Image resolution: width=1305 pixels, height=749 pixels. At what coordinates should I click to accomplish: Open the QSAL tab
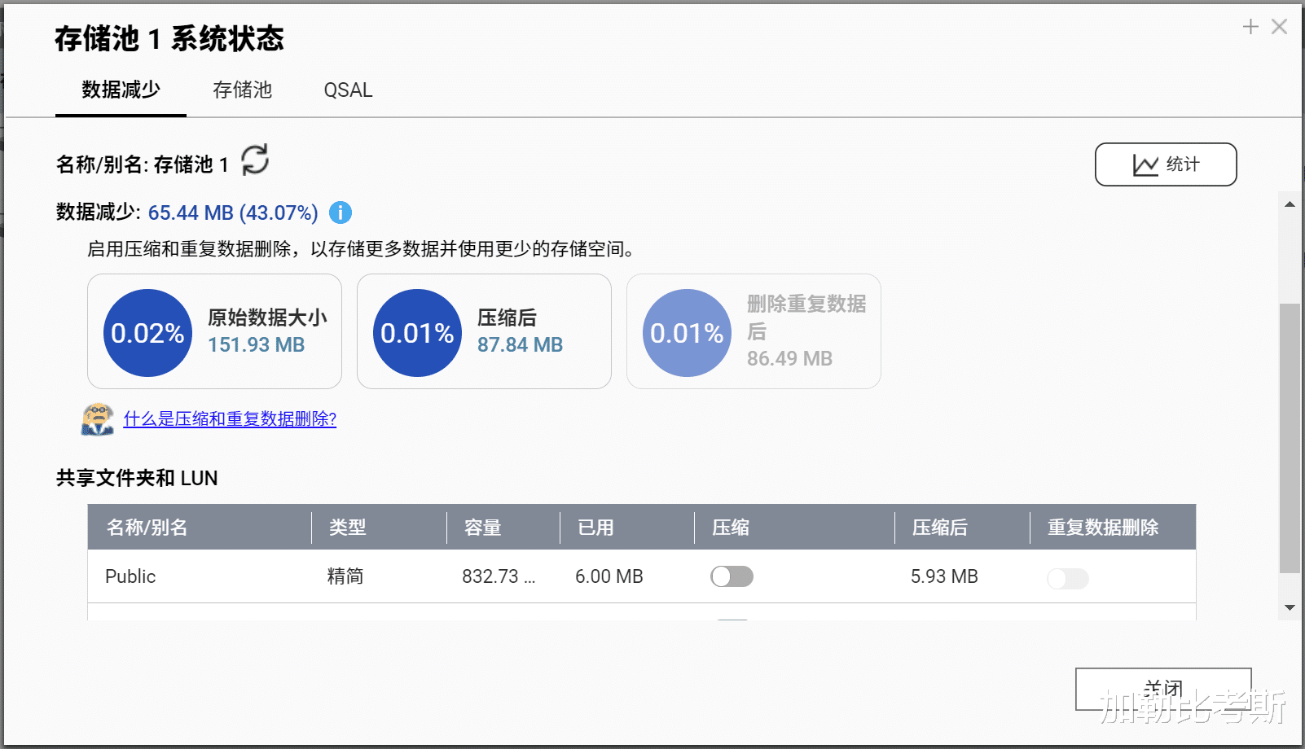point(348,90)
